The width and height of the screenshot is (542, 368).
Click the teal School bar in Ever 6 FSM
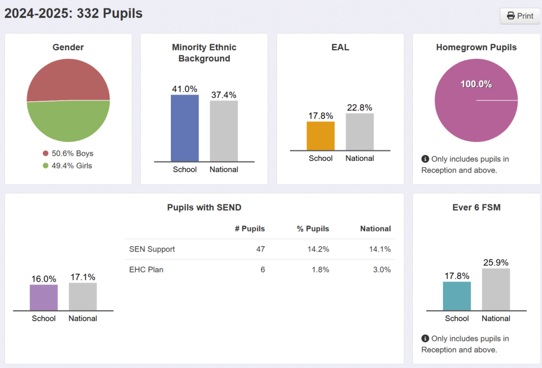(457, 296)
